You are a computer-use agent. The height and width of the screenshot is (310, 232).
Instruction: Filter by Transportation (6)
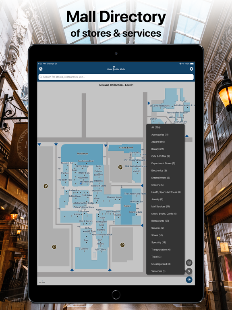pyautogui.click(x=161, y=249)
